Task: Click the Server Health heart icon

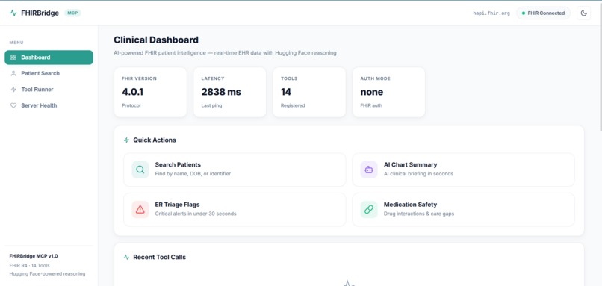Action: [13, 105]
